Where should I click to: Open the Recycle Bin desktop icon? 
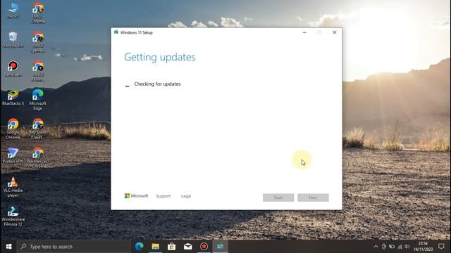(x=13, y=39)
